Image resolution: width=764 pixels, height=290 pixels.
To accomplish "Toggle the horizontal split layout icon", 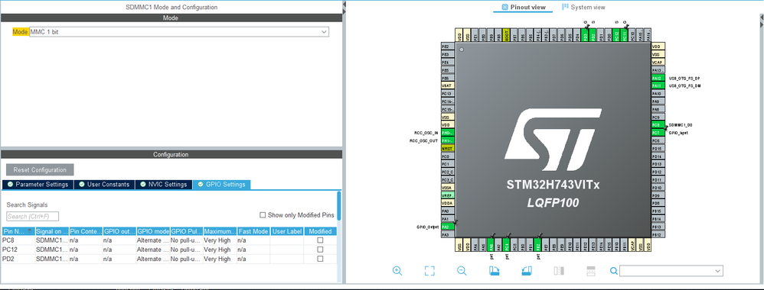I will tap(591, 271).
